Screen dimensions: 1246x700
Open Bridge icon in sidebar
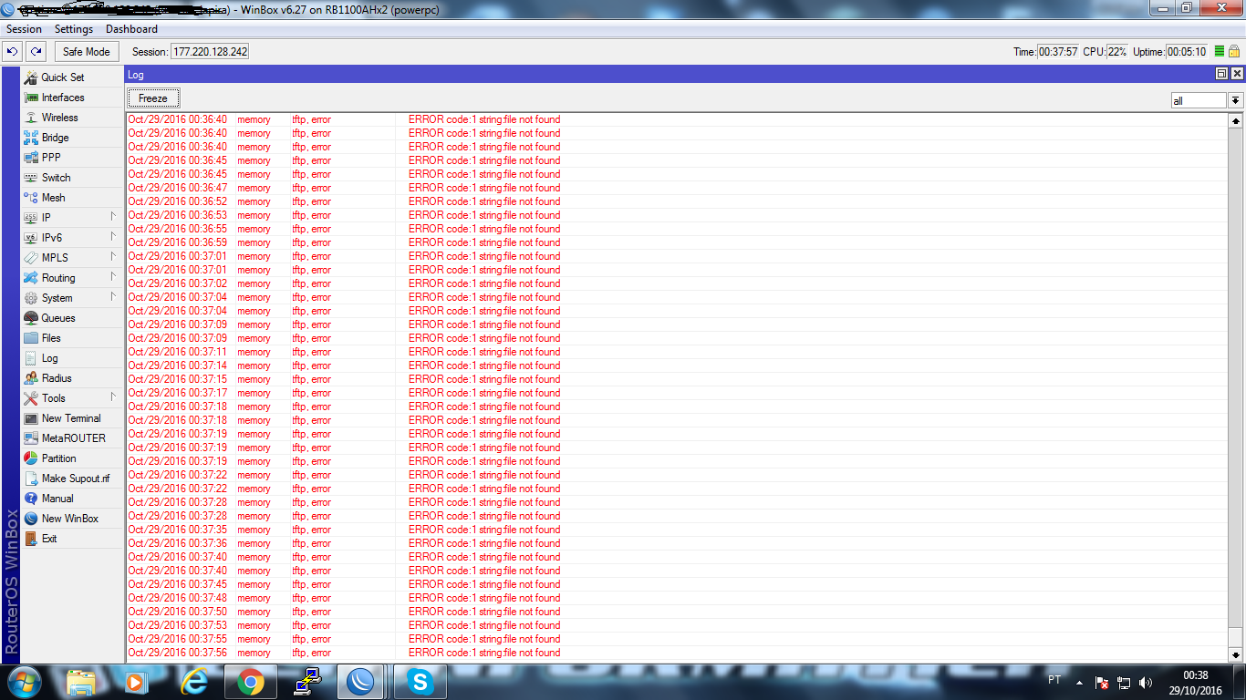point(31,138)
